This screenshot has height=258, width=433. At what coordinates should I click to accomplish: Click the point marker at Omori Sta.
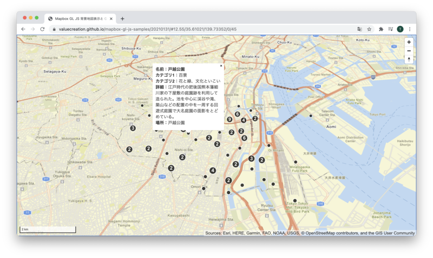(204, 188)
